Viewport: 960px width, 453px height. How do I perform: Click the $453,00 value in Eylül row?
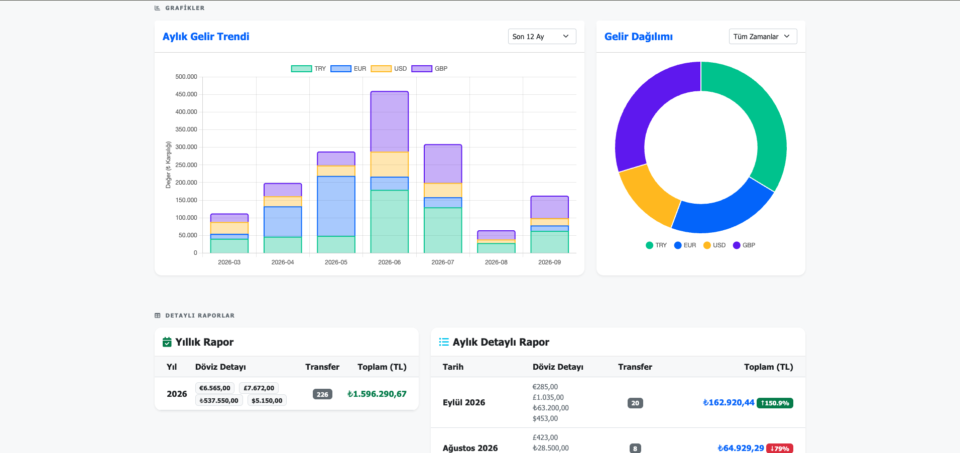click(x=545, y=418)
